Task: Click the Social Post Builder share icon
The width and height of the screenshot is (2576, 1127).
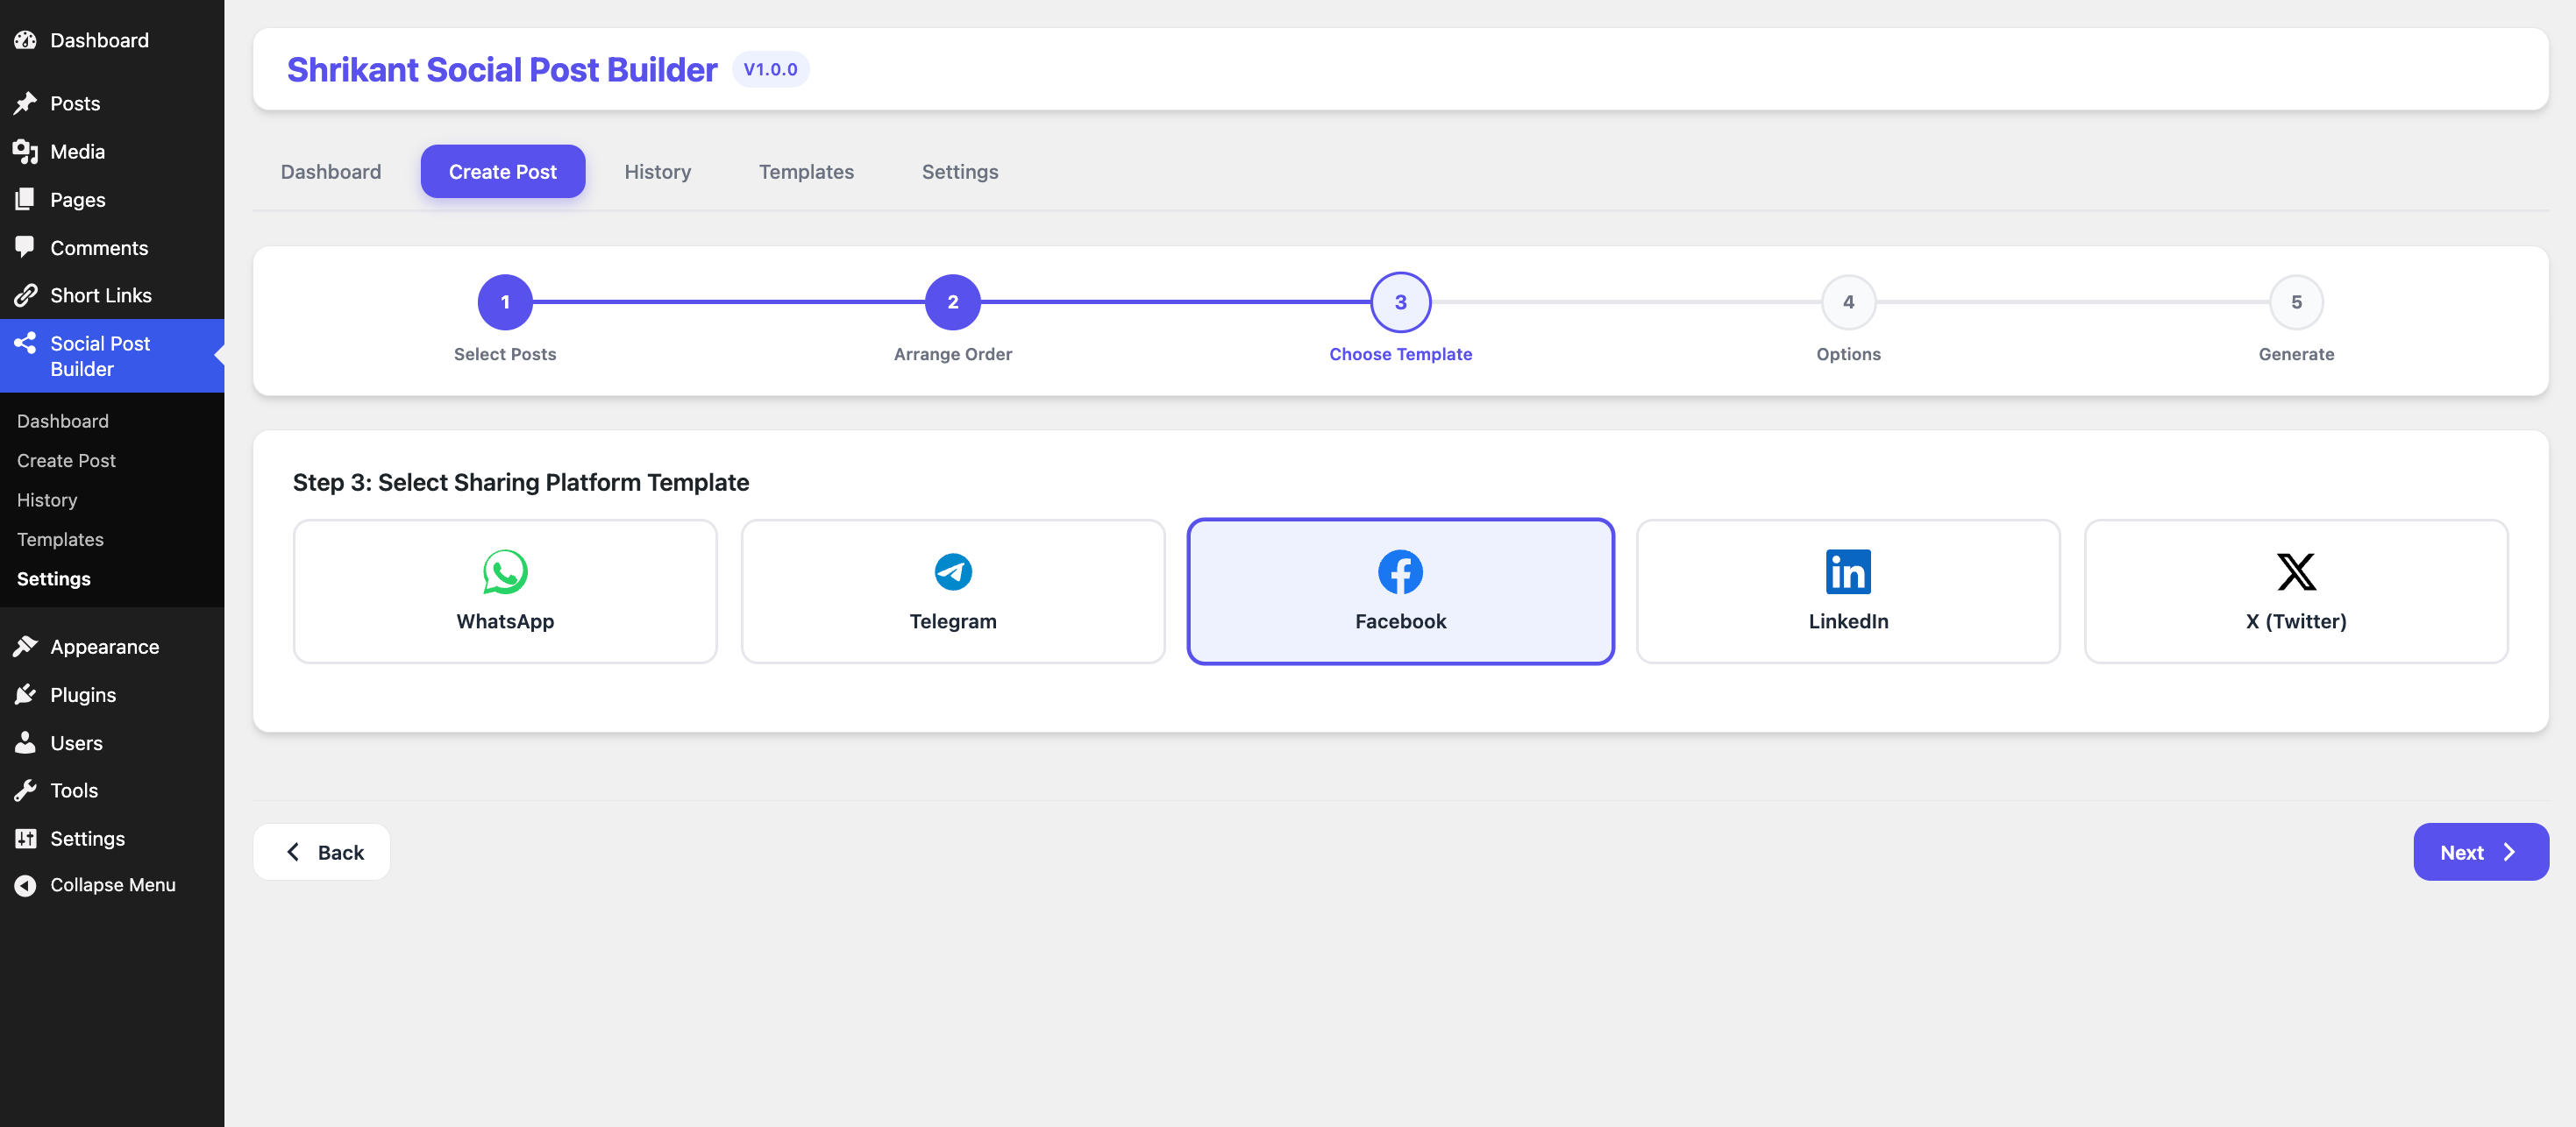Action: [25, 343]
